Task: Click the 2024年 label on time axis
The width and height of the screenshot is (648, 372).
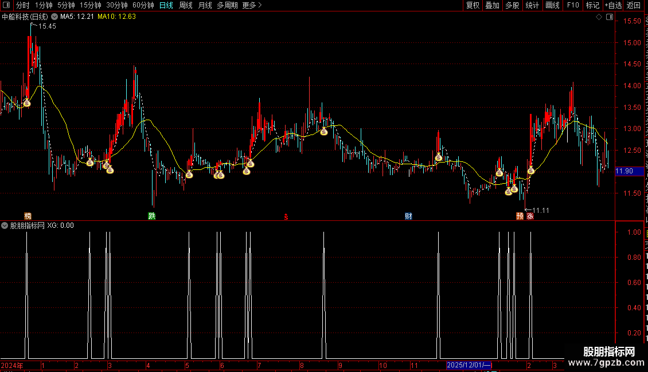Action: point(12,365)
